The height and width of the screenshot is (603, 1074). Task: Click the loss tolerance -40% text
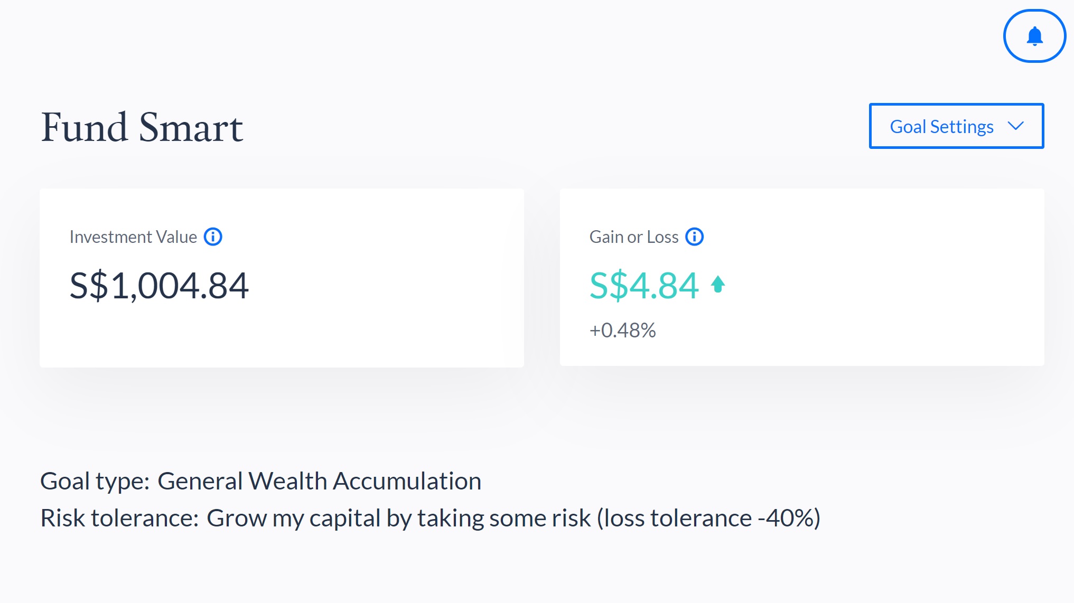(x=708, y=518)
